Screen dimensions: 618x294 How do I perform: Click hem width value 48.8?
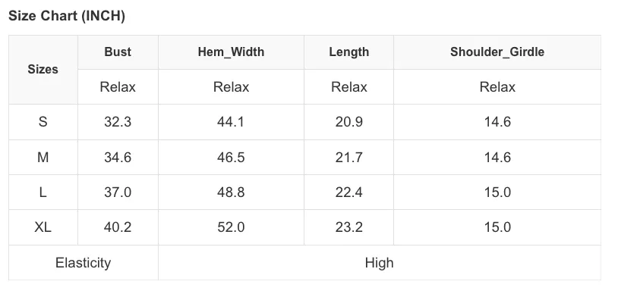[231, 192]
